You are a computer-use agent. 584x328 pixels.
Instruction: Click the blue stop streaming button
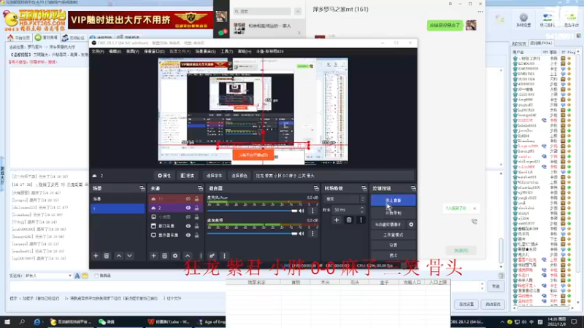coord(393,200)
